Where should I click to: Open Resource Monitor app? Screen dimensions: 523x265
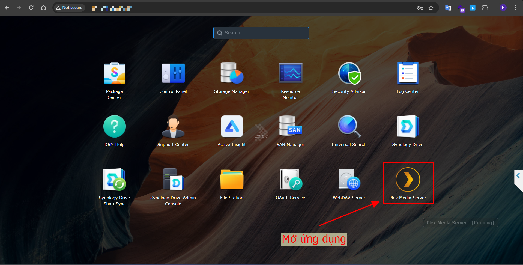coord(290,74)
